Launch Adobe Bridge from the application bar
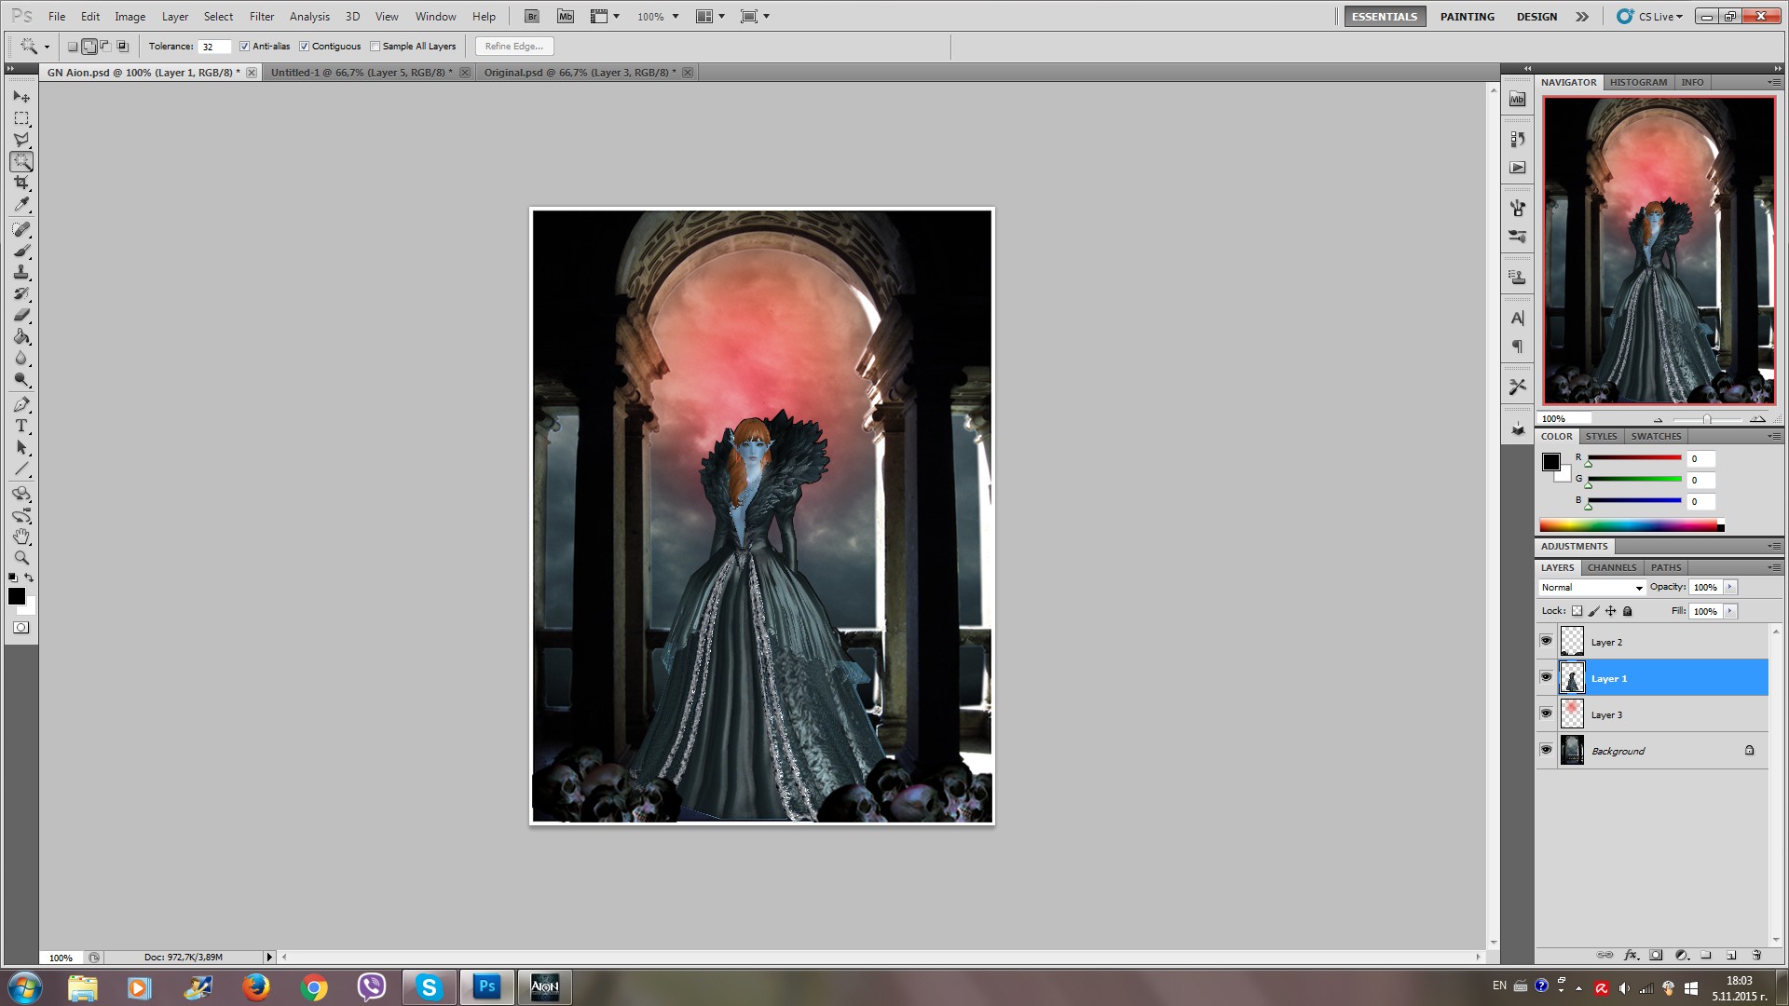 [x=531, y=17]
